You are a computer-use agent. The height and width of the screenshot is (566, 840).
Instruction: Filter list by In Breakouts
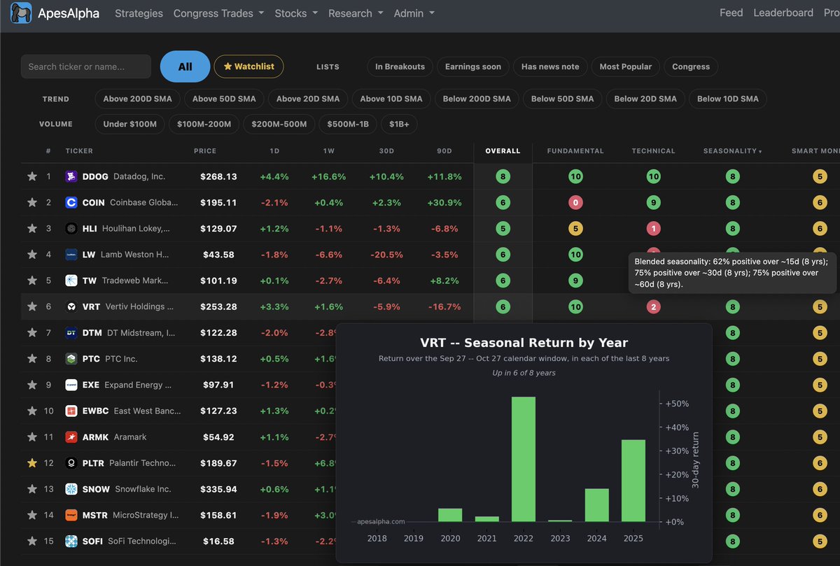click(400, 66)
